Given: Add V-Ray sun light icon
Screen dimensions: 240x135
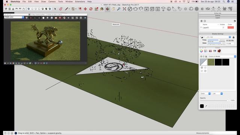Looking at the screenshot, I should point(186,9).
